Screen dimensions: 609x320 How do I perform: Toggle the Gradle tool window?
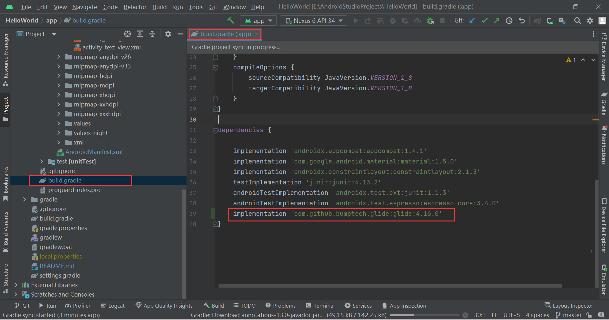click(604, 103)
